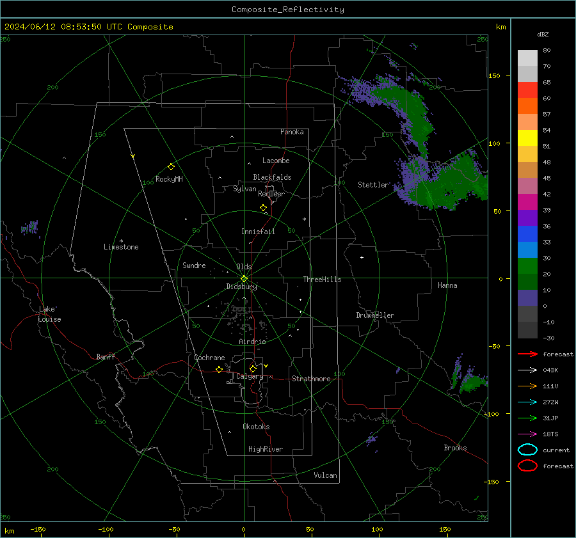Click the Vulcan town label
Screen dimensions: 576x538
325,475
